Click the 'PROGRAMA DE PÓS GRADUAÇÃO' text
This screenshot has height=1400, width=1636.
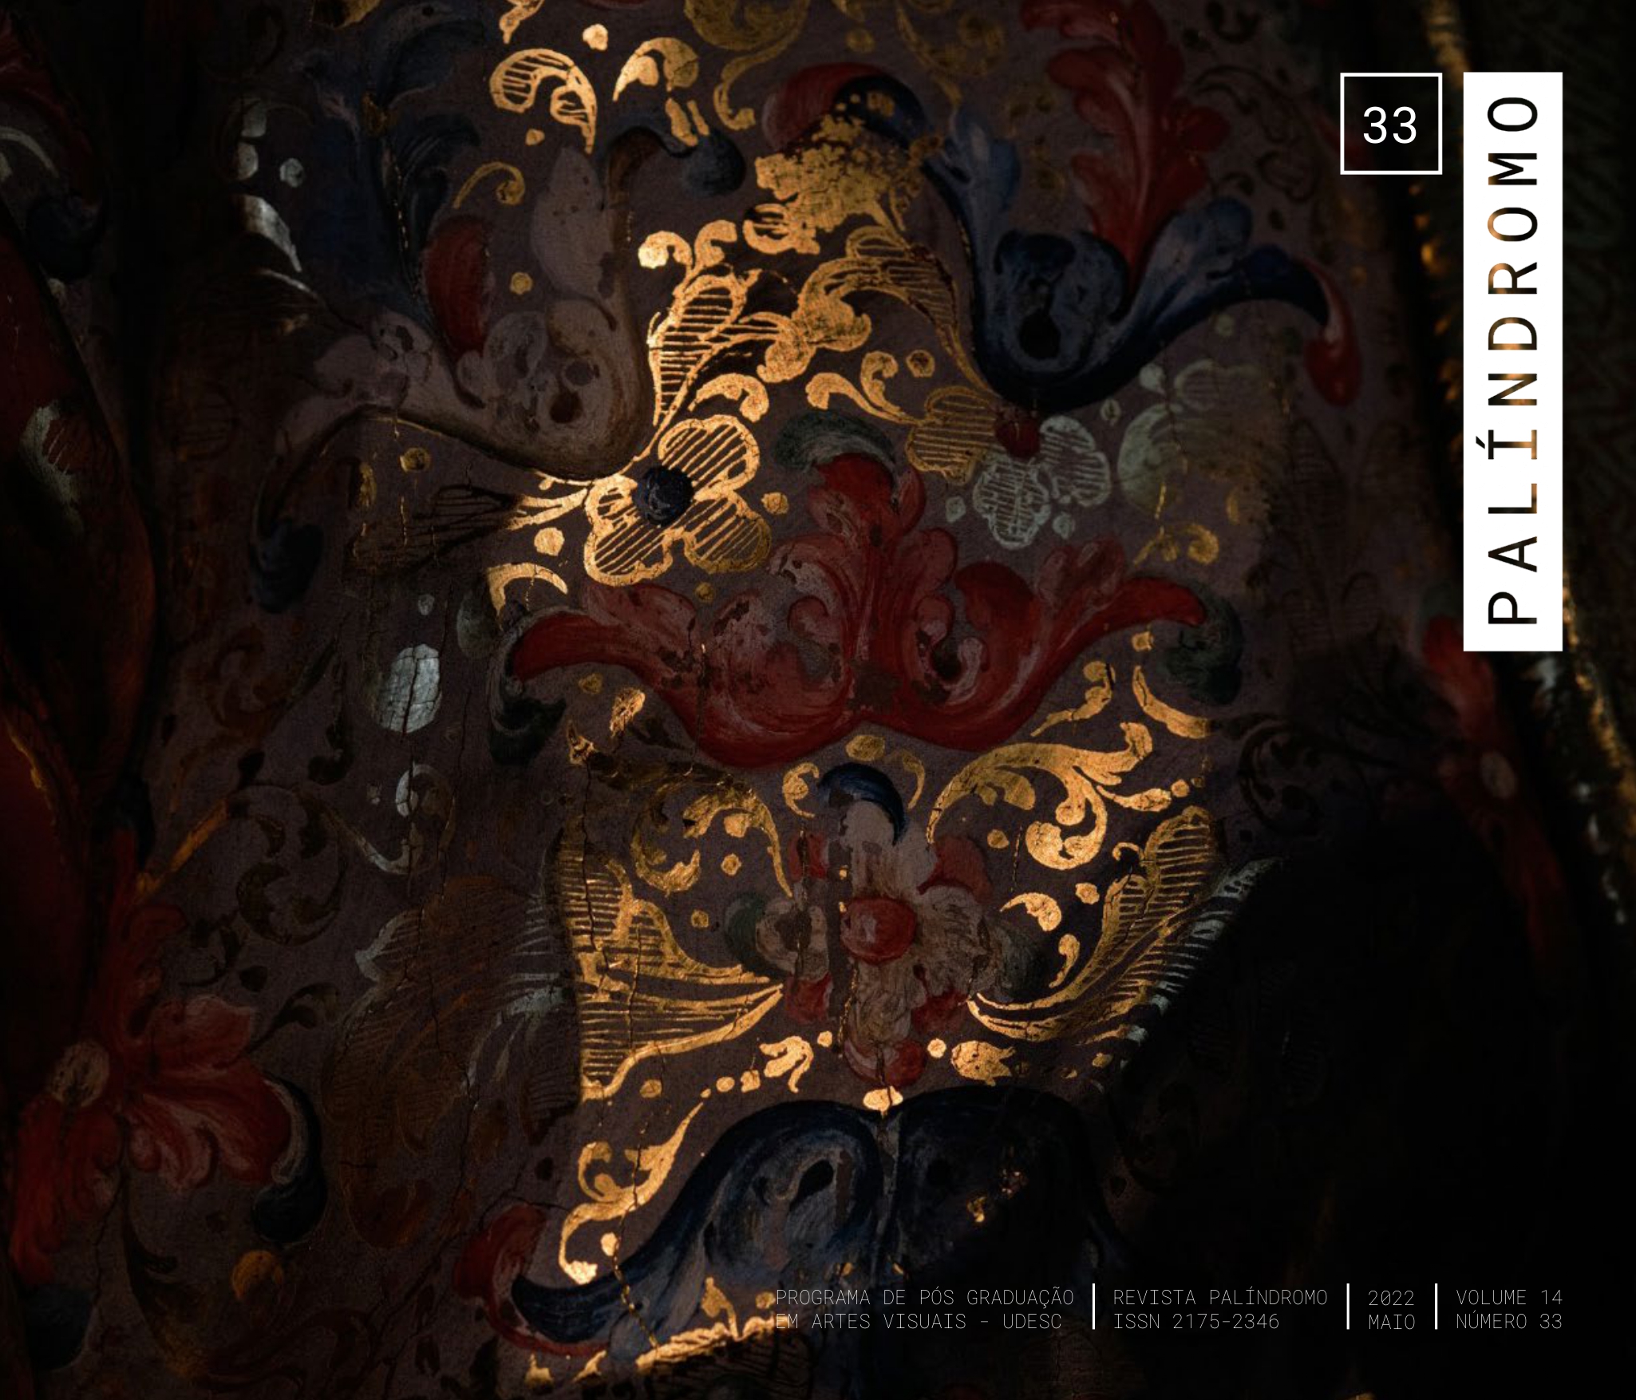point(924,1297)
